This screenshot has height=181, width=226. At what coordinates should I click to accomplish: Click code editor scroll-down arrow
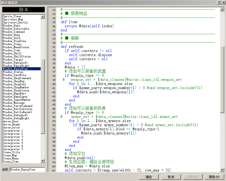tap(222, 170)
